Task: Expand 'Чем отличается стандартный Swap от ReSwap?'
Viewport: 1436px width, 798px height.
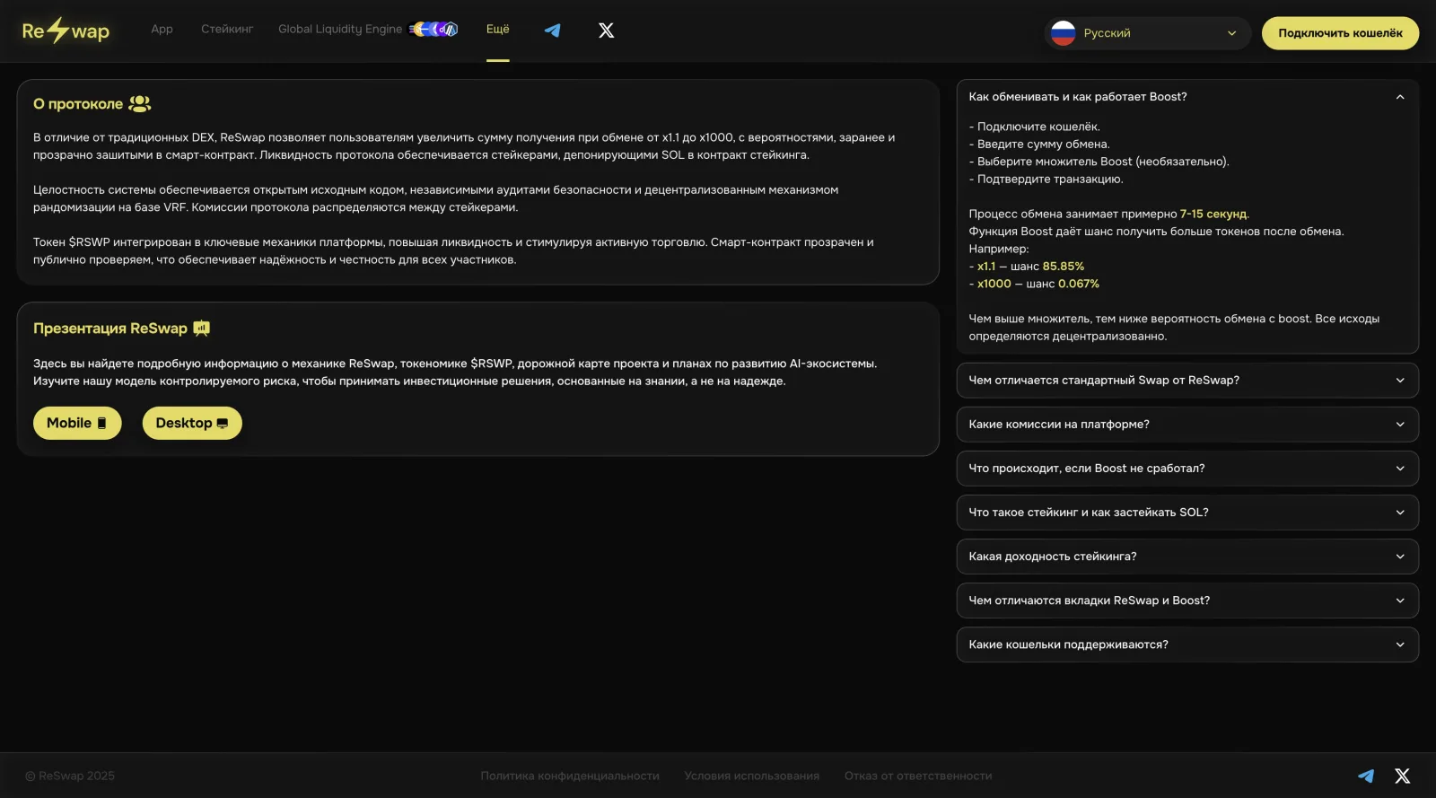Action: click(x=1186, y=381)
